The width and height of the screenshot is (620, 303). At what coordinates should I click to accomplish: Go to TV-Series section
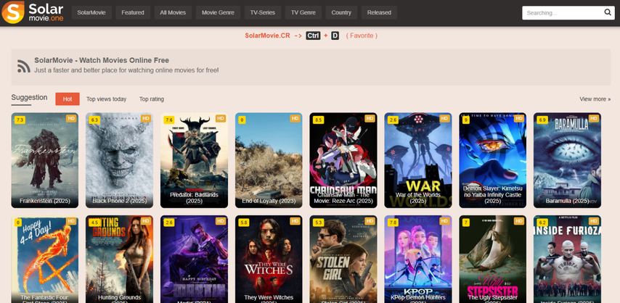coord(262,12)
